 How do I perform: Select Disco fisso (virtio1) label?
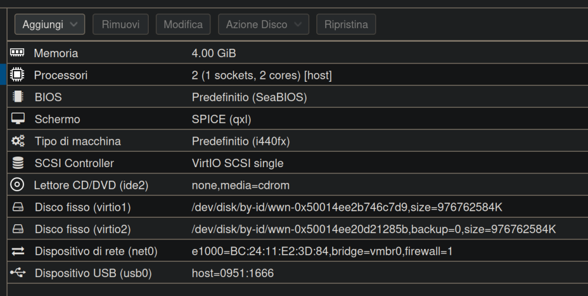coord(82,207)
